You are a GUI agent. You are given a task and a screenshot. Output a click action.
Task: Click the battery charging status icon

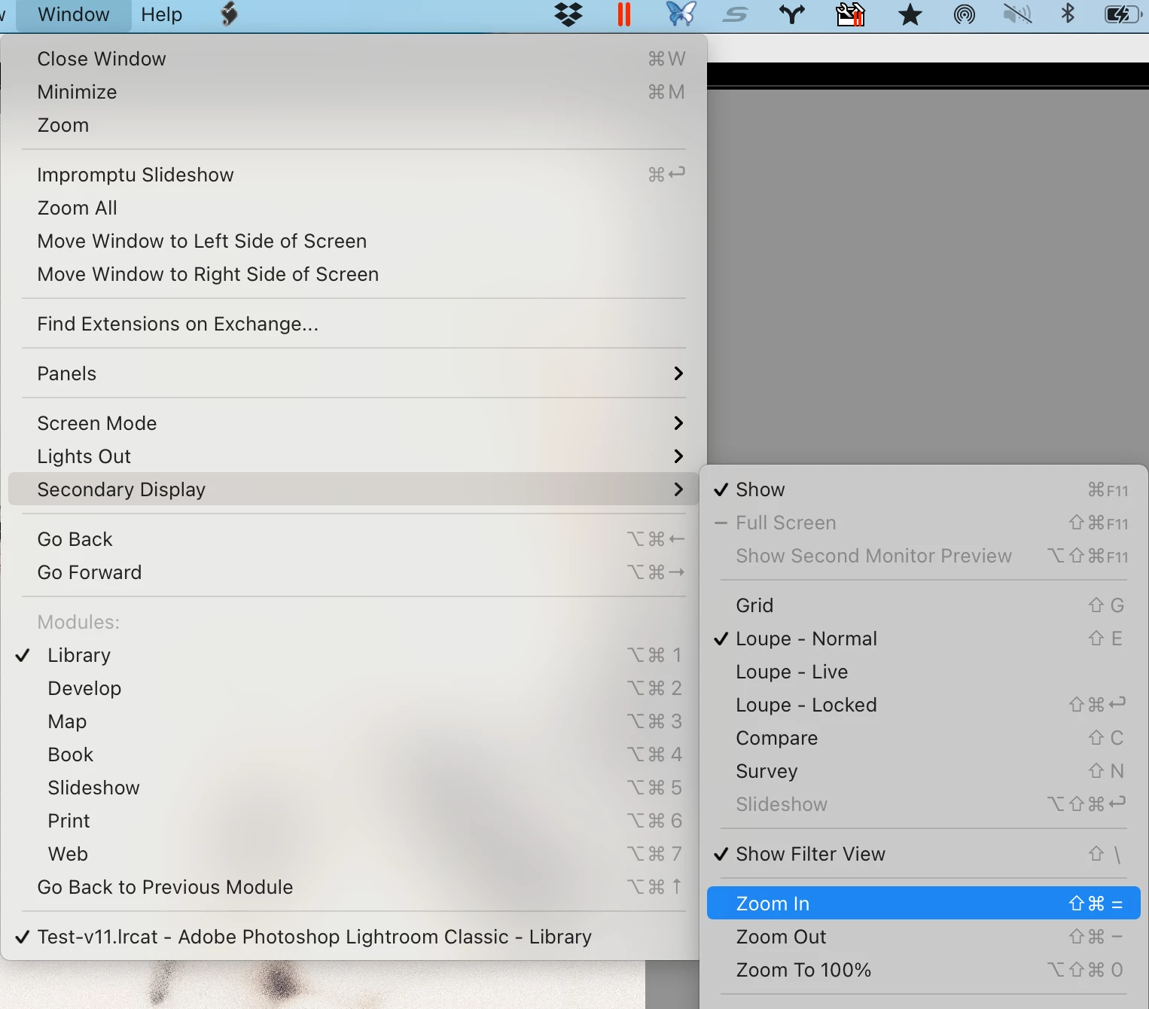(1123, 14)
